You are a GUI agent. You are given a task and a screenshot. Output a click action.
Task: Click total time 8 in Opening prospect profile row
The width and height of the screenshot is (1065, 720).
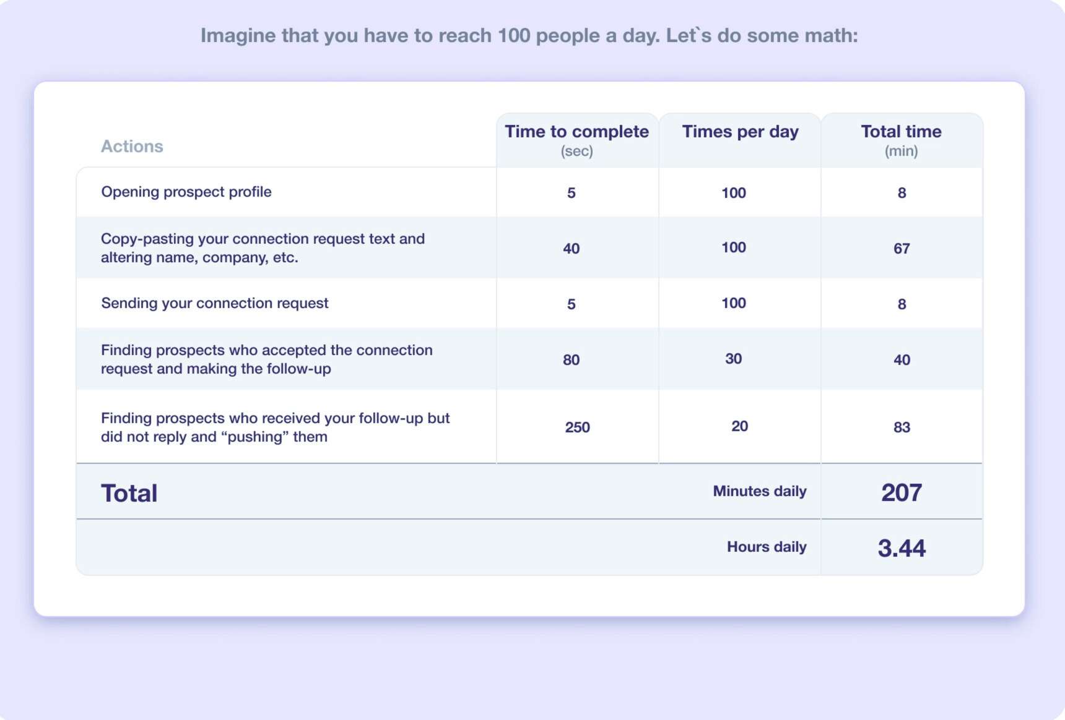(902, 193)
